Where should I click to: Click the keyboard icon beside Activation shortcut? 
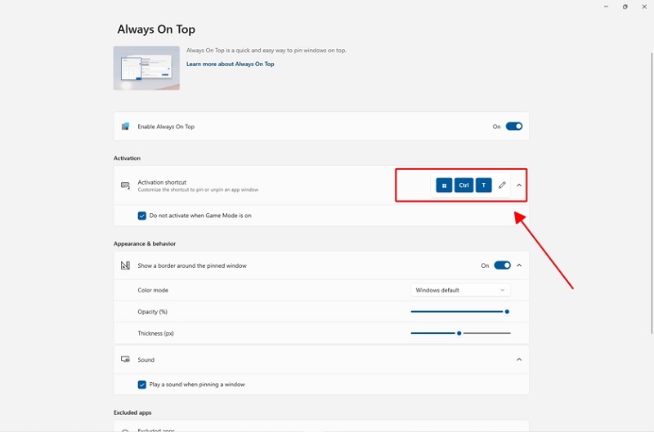click(x=125, y=185)
